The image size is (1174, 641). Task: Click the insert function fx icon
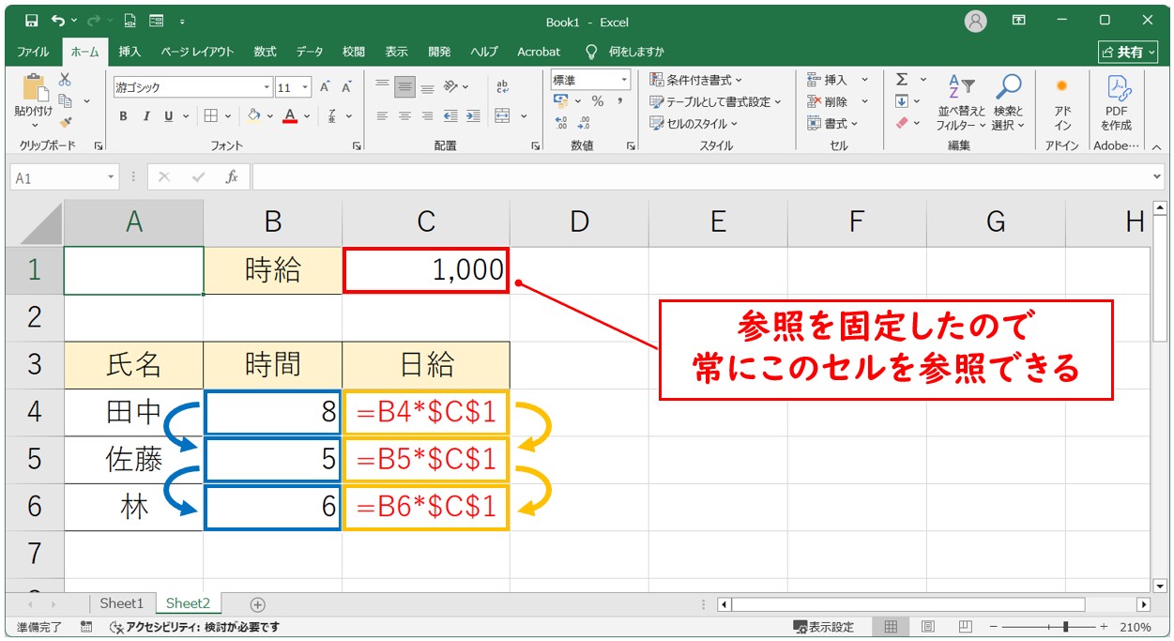point(231,176)
